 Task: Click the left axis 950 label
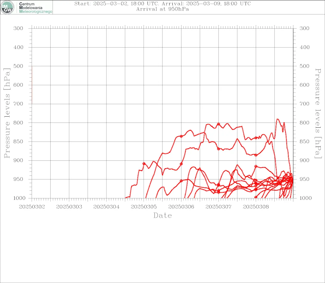point(18,179)
